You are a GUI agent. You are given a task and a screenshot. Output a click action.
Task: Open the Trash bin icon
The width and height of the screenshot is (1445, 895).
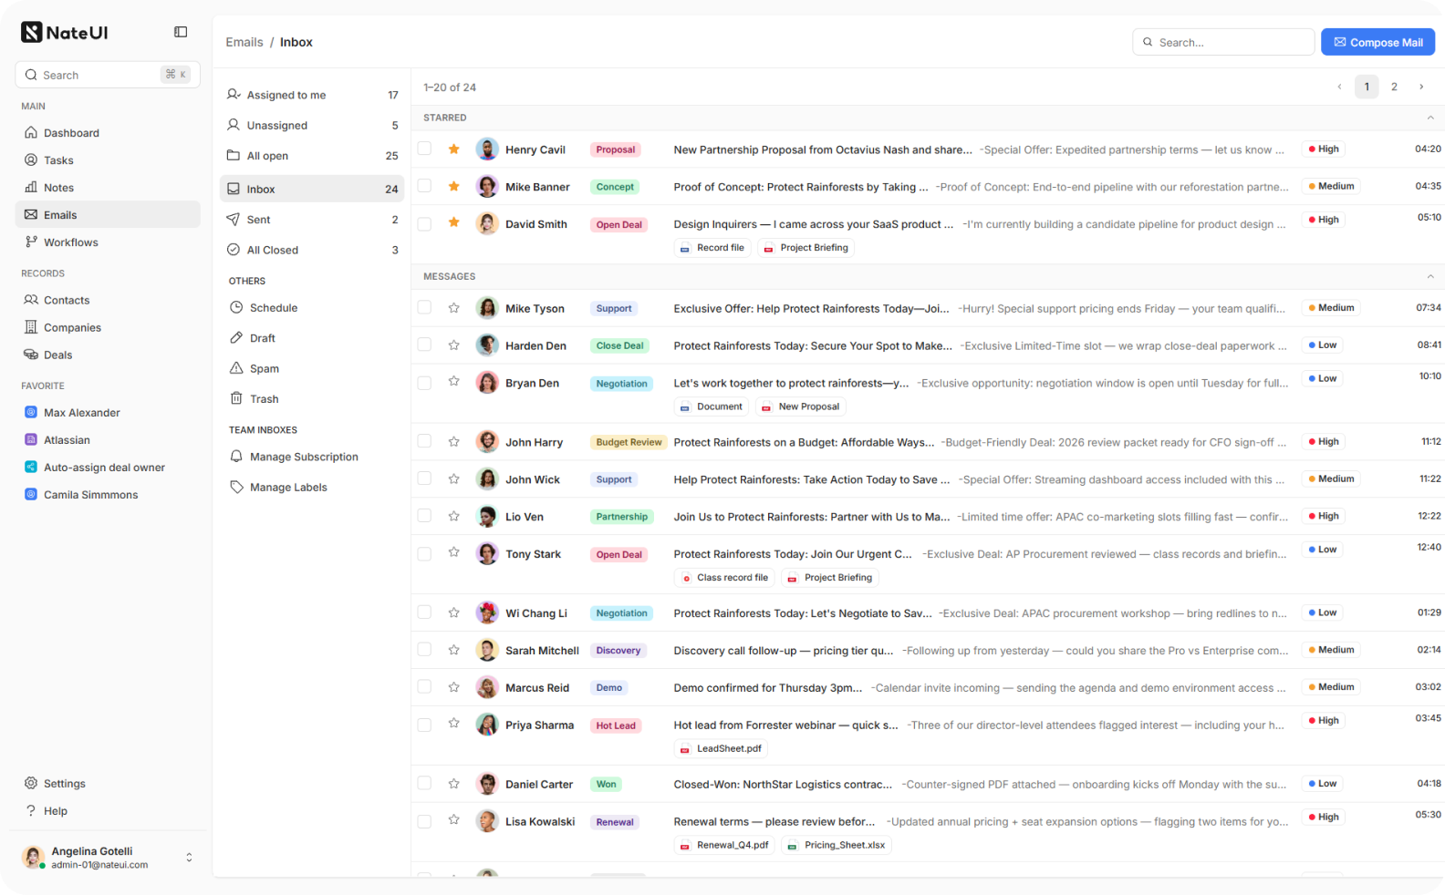pyautogui.click(x=236, y=398)
